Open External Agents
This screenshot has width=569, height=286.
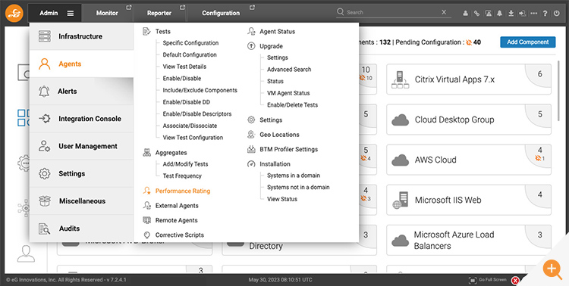177,206
